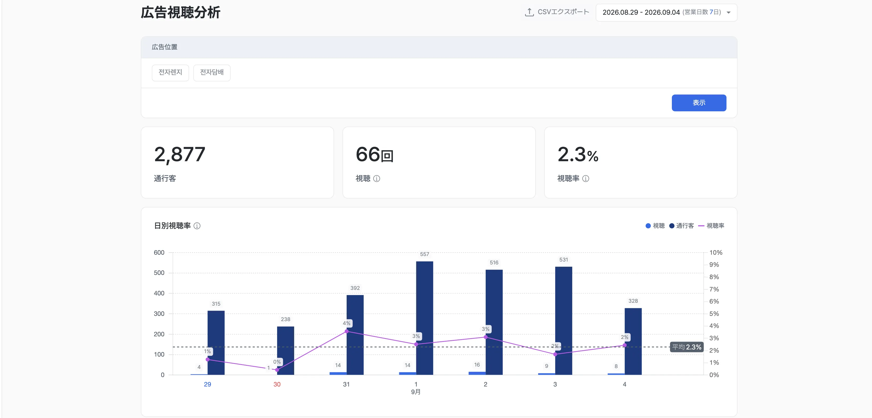Image resolution: width=872 pixels, height=418 pixels.
Task: Open info icon next to 視聴率 card
Action: tap(585, 178)
